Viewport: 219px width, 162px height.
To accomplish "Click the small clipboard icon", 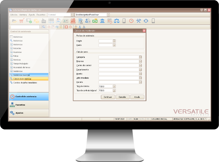I will (x=61, y=27).
